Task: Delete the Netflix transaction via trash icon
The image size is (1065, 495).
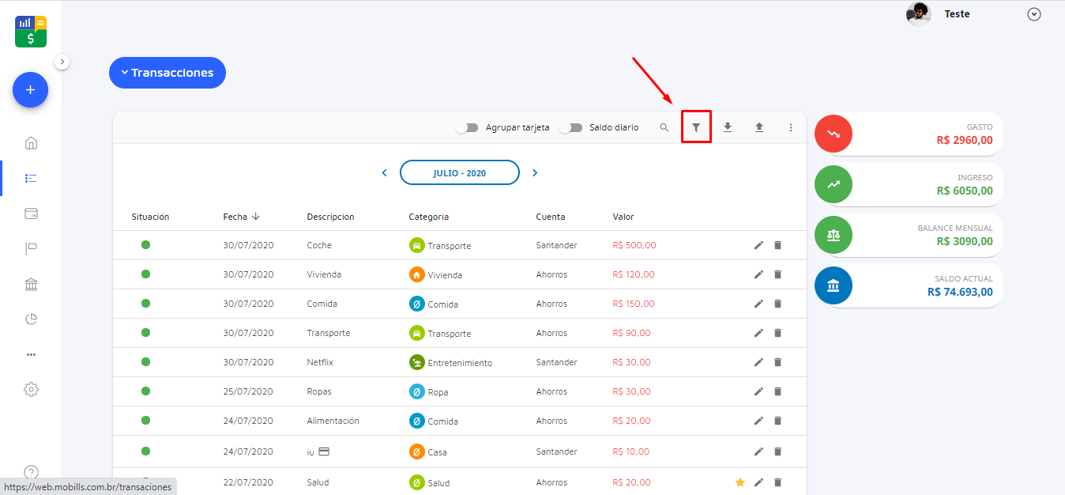Action: pyautogui.click(x=777, y=362)
